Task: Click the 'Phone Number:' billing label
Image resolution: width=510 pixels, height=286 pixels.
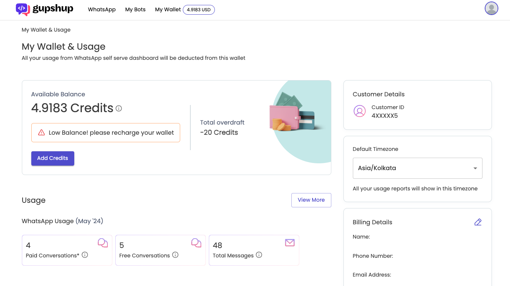Action: (x=373, y=256)
